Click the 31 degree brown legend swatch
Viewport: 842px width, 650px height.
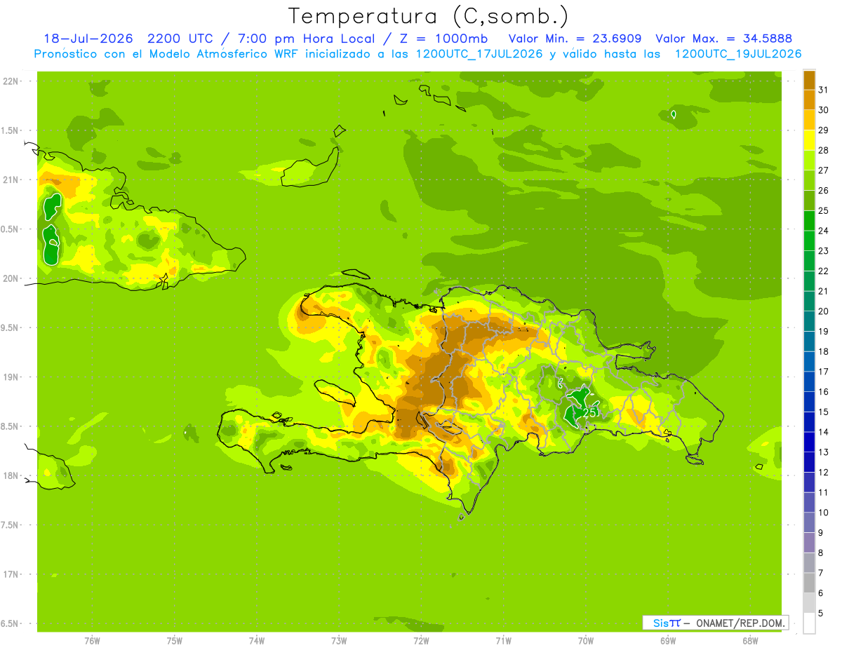(x=809, y=81)
